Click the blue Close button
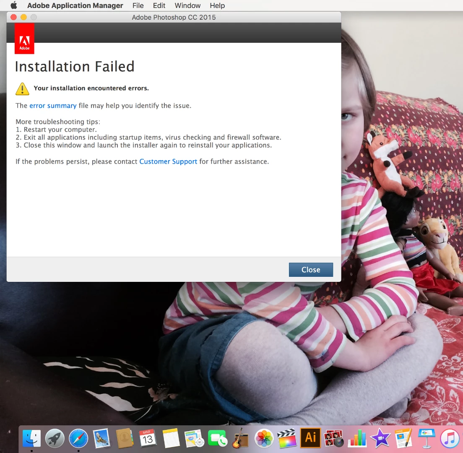Viewport: 463px width, 453px height. click(311, 270)
